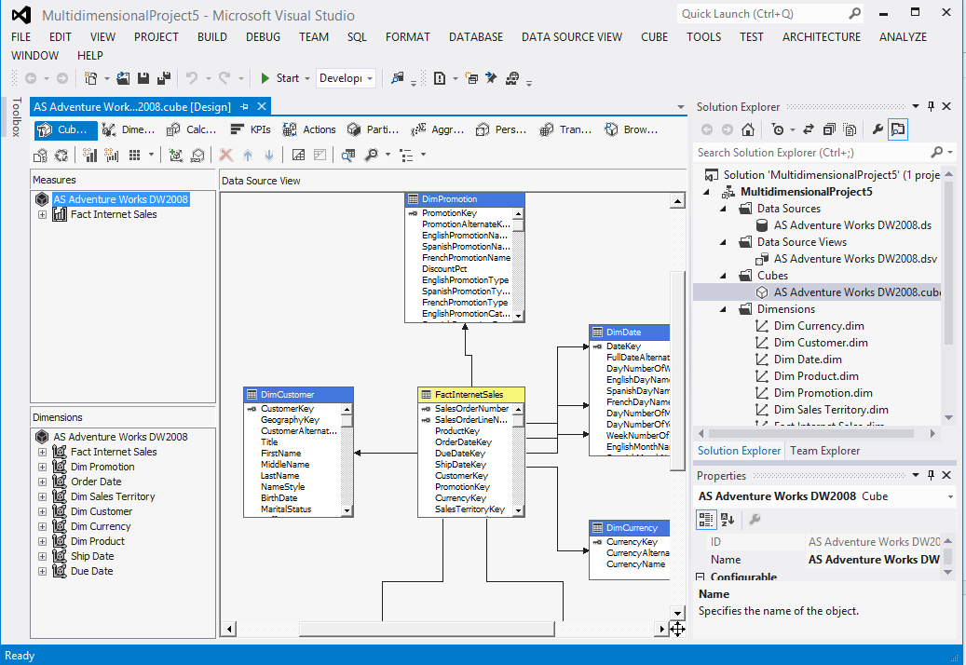Open the Toolbox side panel
The width and height of the screenshot is (966, 665).
tap(15, 117)
